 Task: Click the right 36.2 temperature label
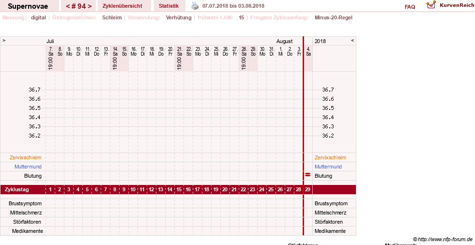click(328, 136)
